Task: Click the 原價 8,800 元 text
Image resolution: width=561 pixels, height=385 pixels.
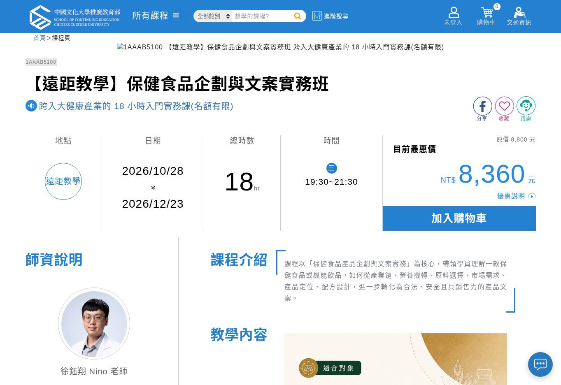Action: (516, 140)
